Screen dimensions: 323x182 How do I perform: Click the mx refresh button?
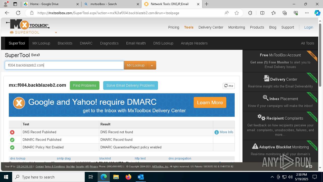coord(229,86)
